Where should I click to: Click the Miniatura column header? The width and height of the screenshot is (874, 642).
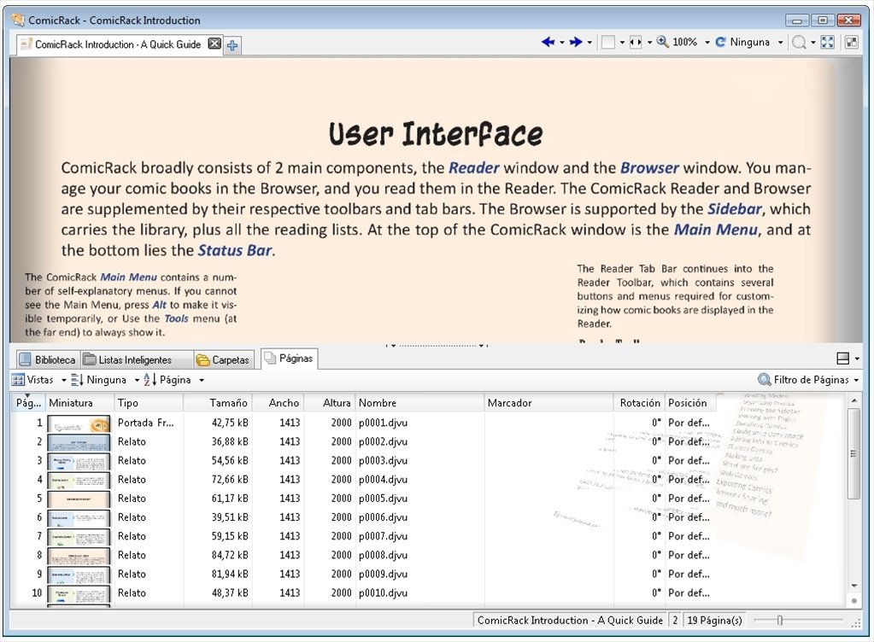click(79, 403)
